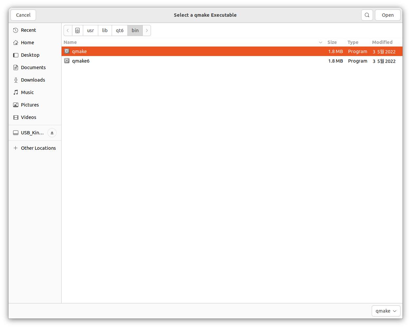Click the search magnifier icon
Viewport: 411px width, 328px height.
click(x=367, y=15)
